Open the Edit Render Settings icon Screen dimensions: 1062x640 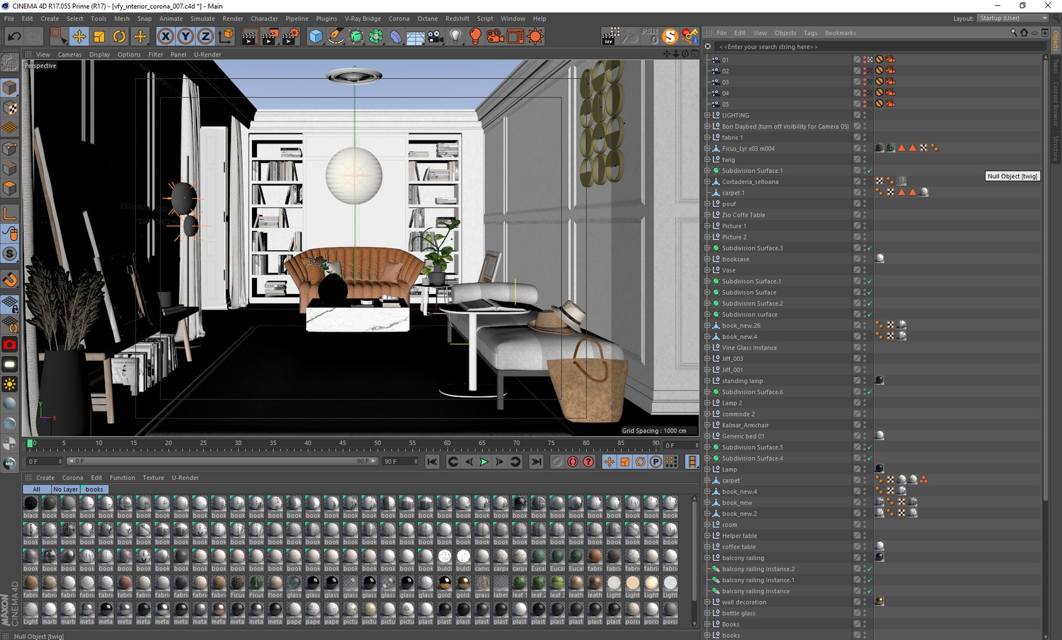pos(290,37)
